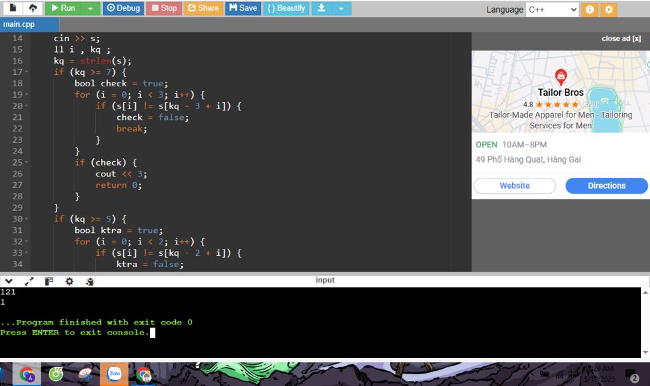The width and height of the screenshot is (650, 386).
Task: Open the Language C++ dropdown
Action: [552, 10]
